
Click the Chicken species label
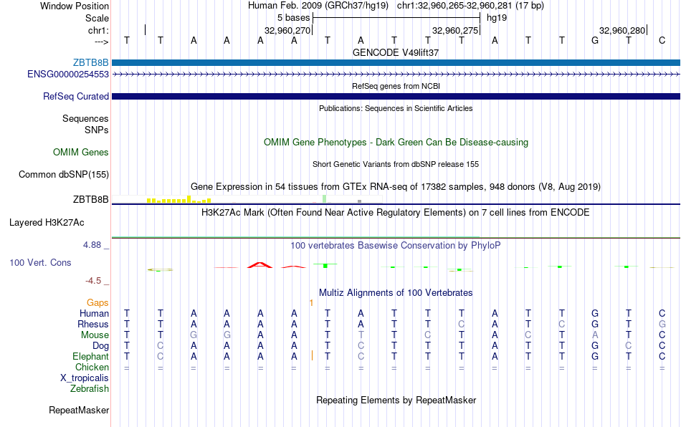coord(92,367)
